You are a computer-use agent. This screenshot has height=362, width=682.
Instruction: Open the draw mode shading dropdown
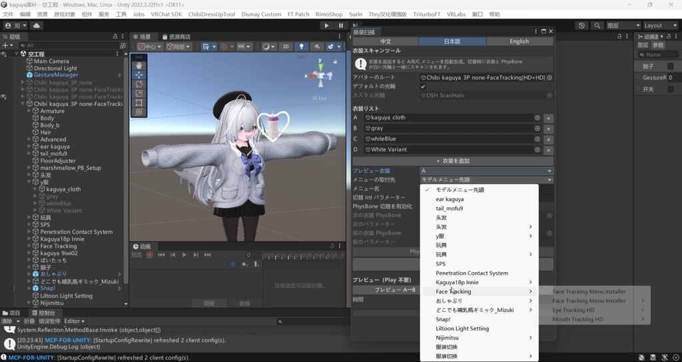click(x=269, y=47)
